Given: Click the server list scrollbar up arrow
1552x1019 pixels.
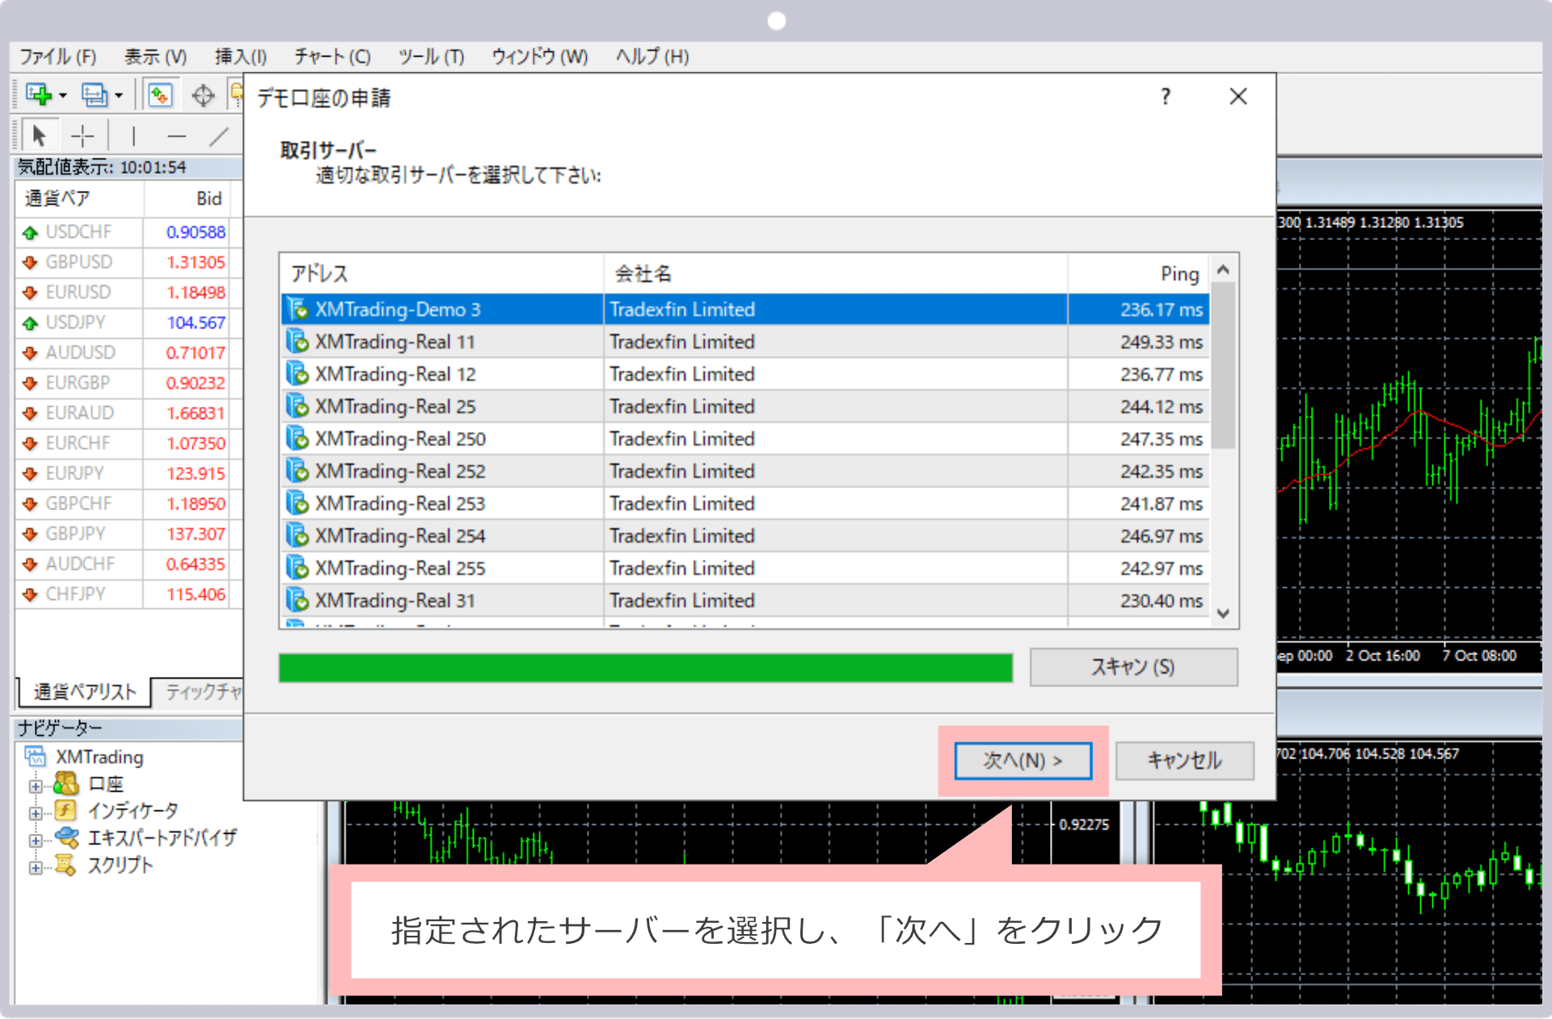Looking at the screenshot, I should pos(1223,270).
